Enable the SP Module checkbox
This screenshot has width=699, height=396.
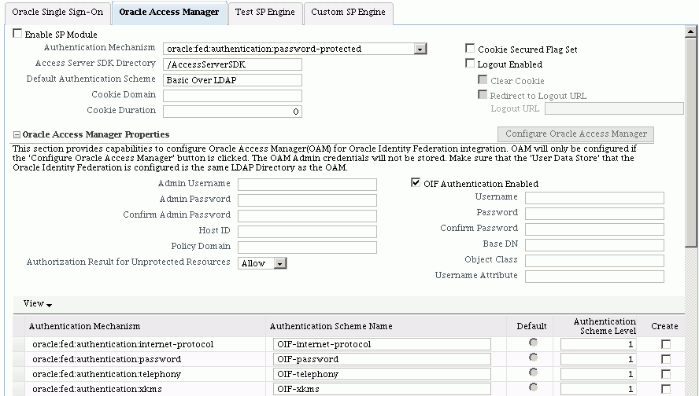pyautogui.click(x=17, y=33)
